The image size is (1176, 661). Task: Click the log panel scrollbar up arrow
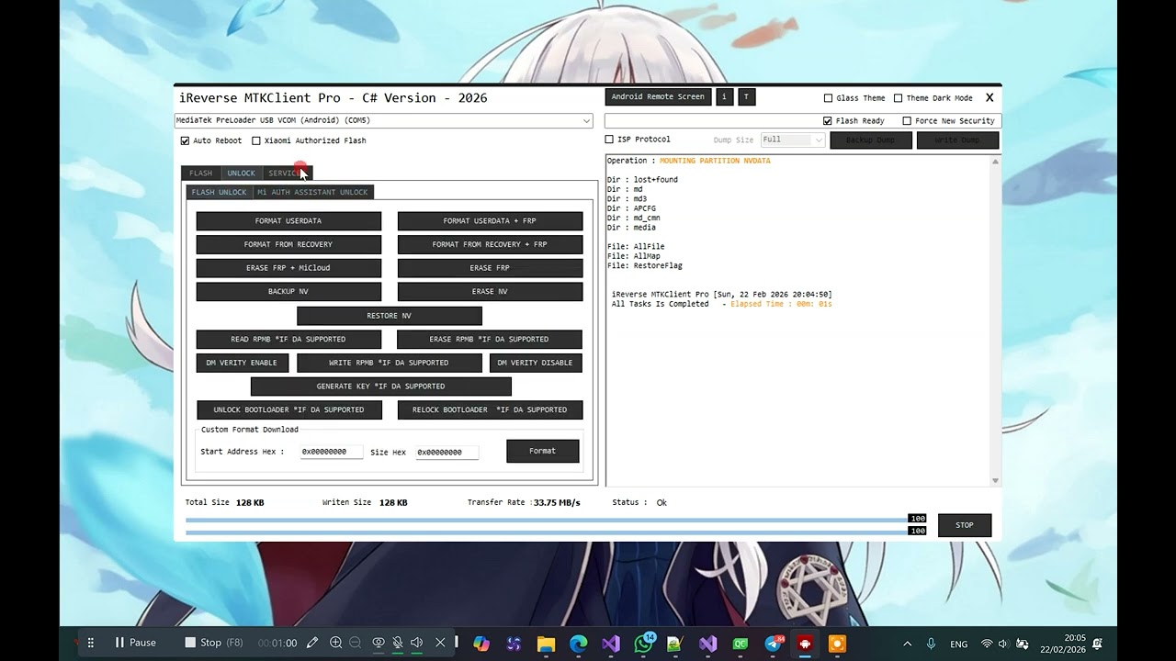pyautogui.click(x=995, y=162)
